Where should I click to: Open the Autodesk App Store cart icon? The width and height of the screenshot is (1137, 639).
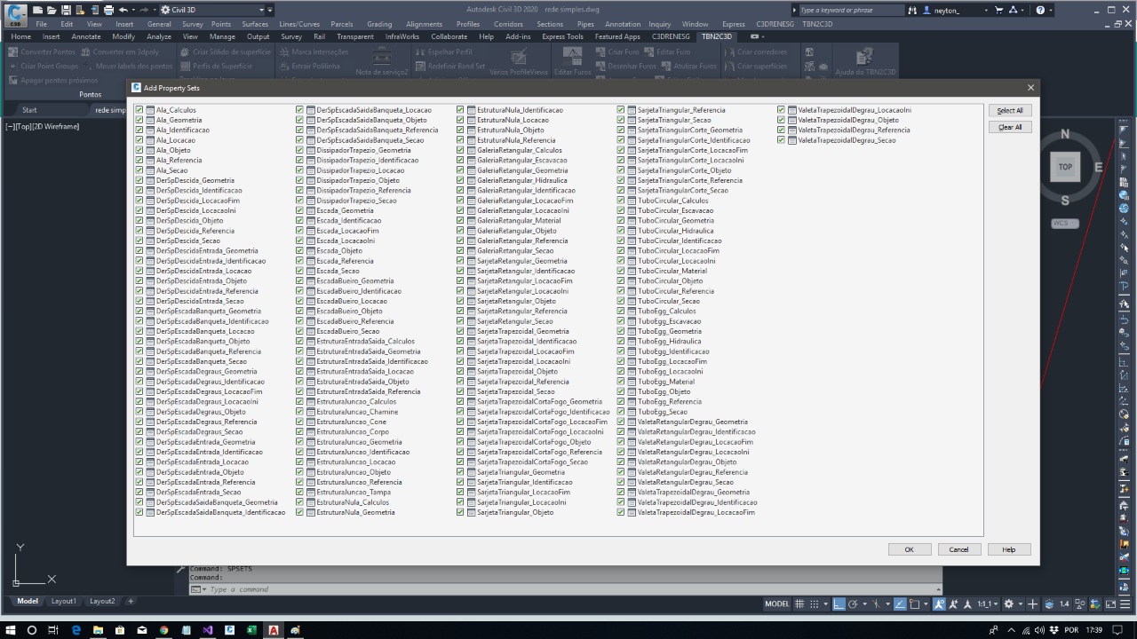[x=1001, y=10]
